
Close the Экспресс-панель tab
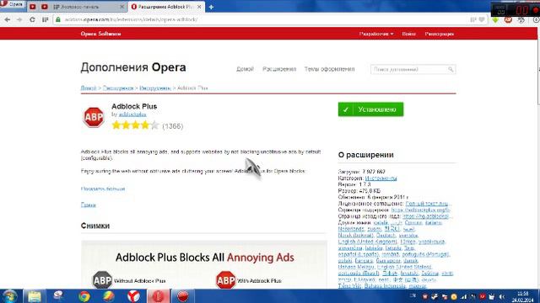click(x=121, y=7)
